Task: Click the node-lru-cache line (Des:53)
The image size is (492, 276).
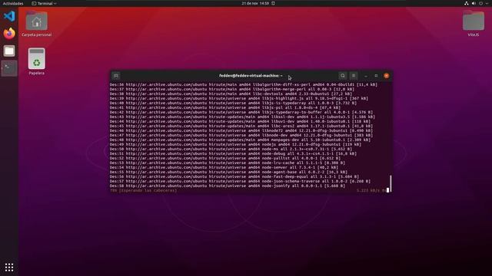Action: 228,163
